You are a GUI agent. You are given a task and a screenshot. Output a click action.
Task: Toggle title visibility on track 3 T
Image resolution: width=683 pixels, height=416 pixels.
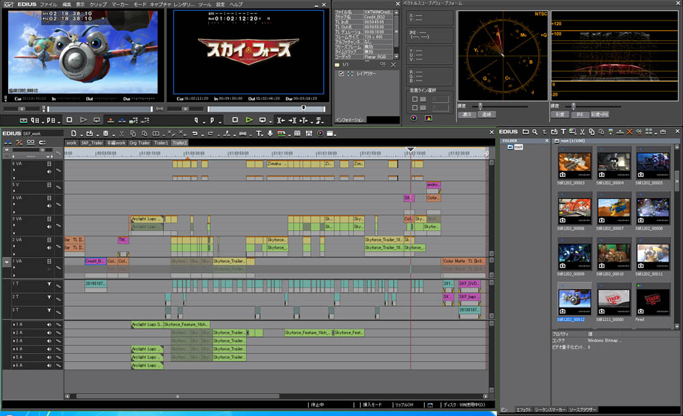click(49, 310)
